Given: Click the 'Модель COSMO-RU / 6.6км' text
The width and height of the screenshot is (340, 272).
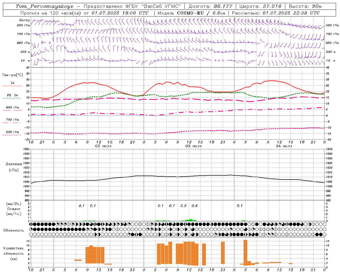Looking at the screenshot, I should coord(192,13).
